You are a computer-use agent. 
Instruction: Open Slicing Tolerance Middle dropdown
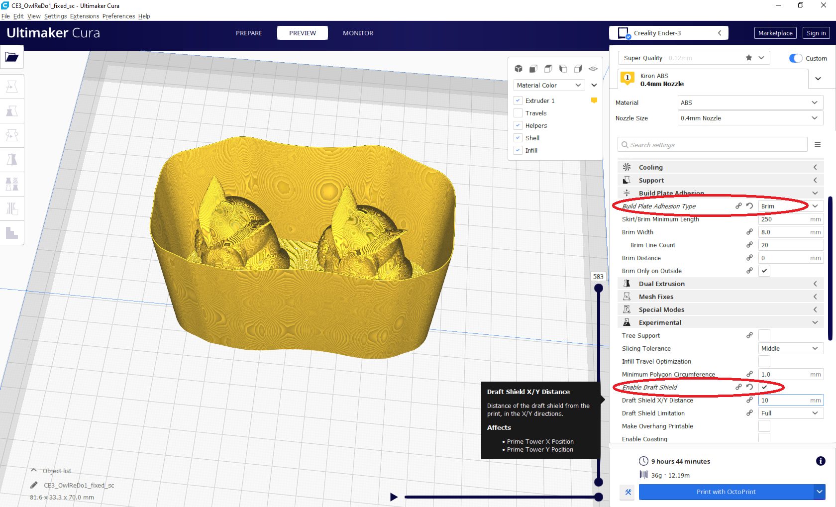tap(790, 348)
